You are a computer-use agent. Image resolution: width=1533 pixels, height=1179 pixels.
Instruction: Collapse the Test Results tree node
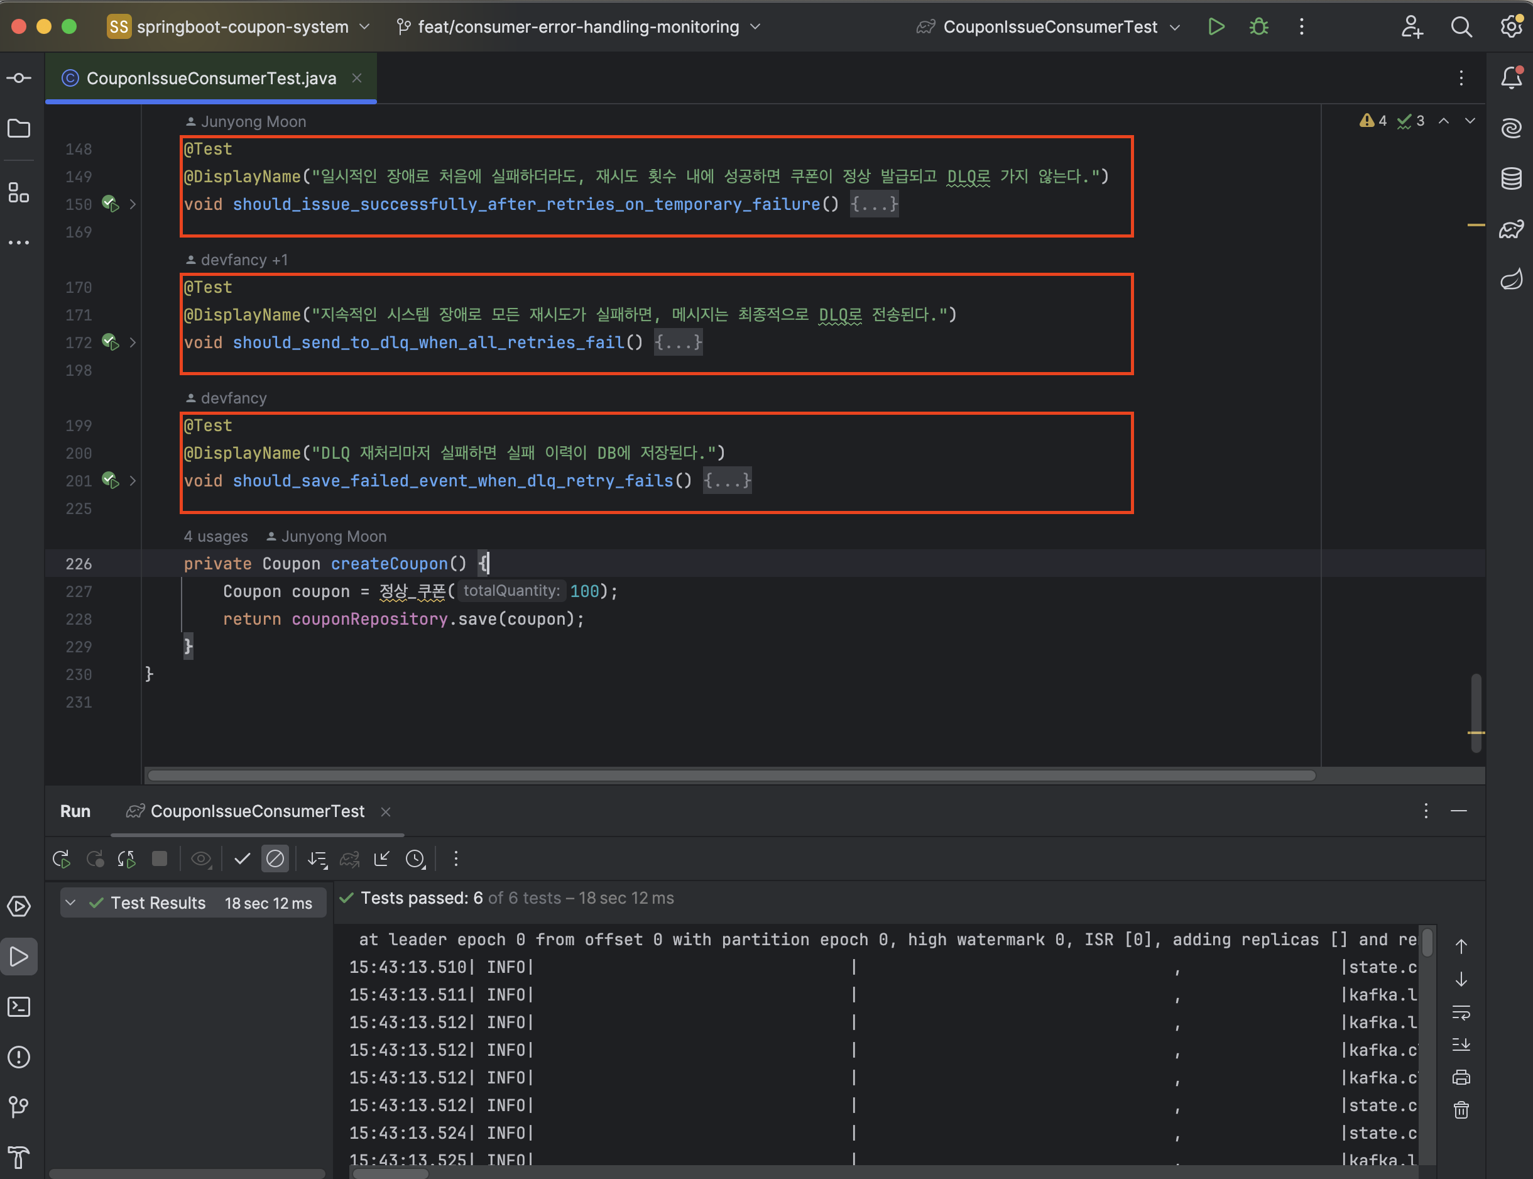pos(70,903)
